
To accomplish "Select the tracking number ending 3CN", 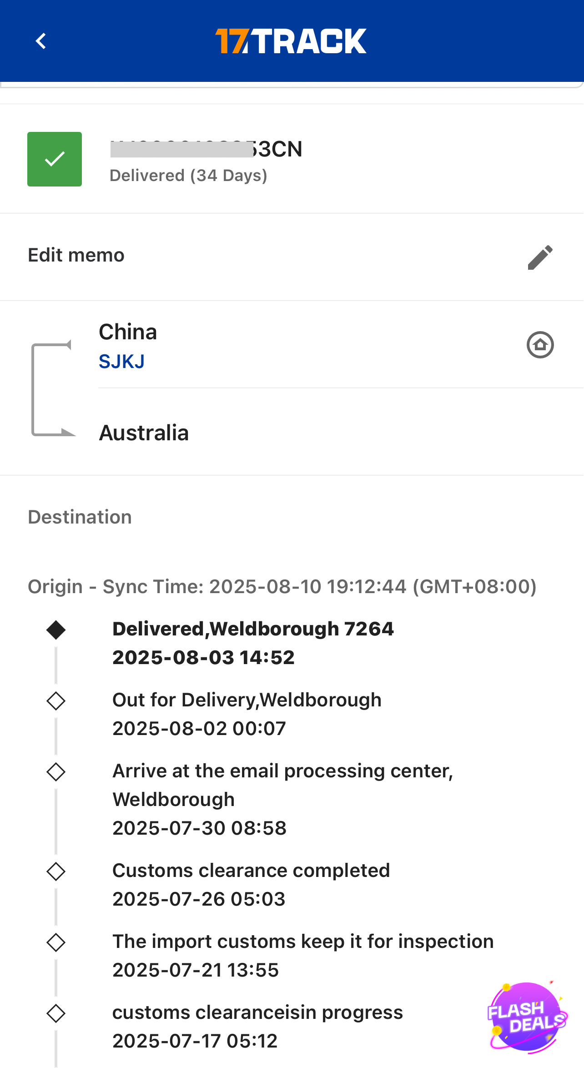I will (206, 149).
